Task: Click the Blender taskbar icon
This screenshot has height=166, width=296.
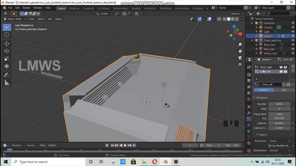Action: 166,162
